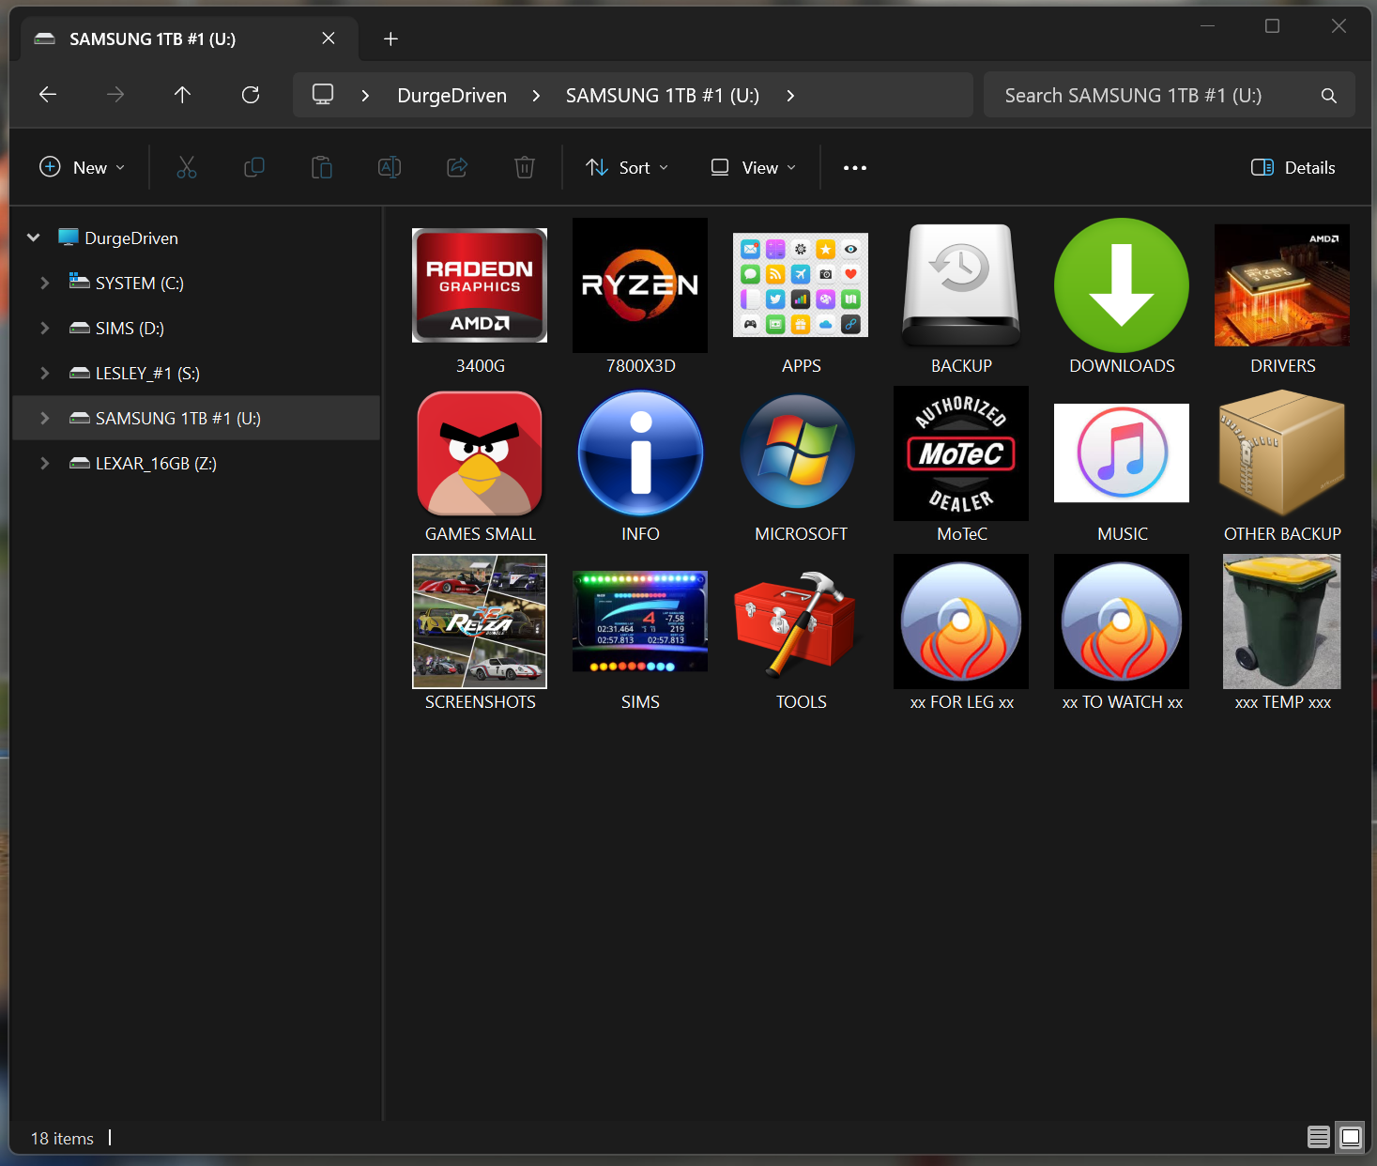Open the BACKUP drive icon
This screenshot has height=1166, width=1377.
[961, 285]
